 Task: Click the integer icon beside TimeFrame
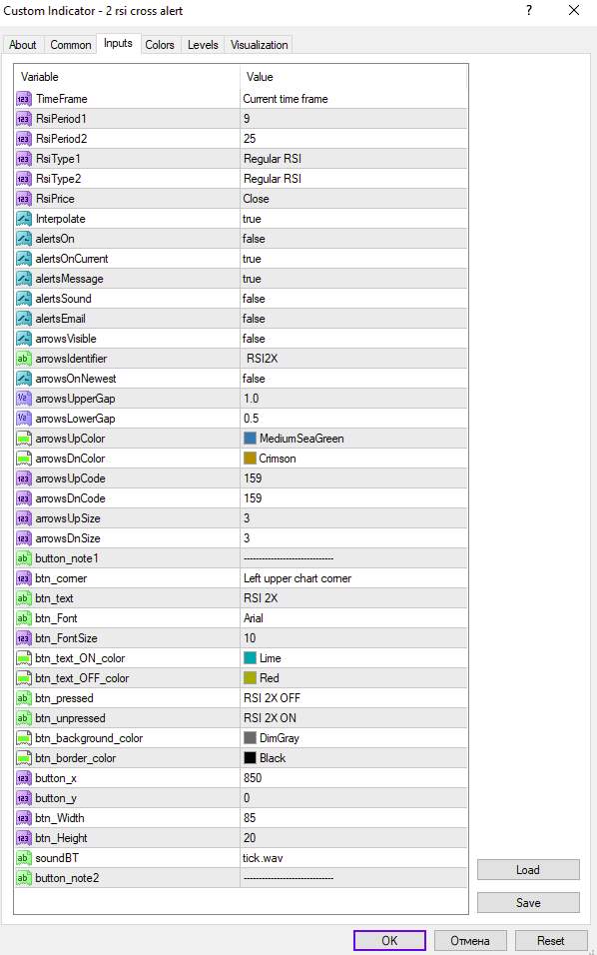coord(23,99)
